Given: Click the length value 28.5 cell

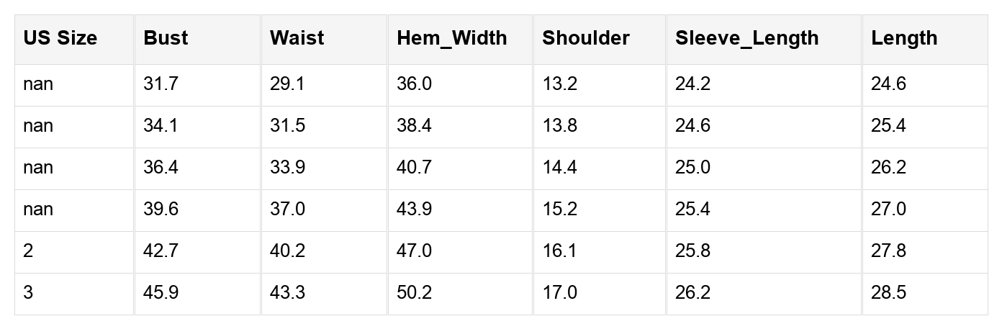Looking at the screenshot, I should (888, 293).
